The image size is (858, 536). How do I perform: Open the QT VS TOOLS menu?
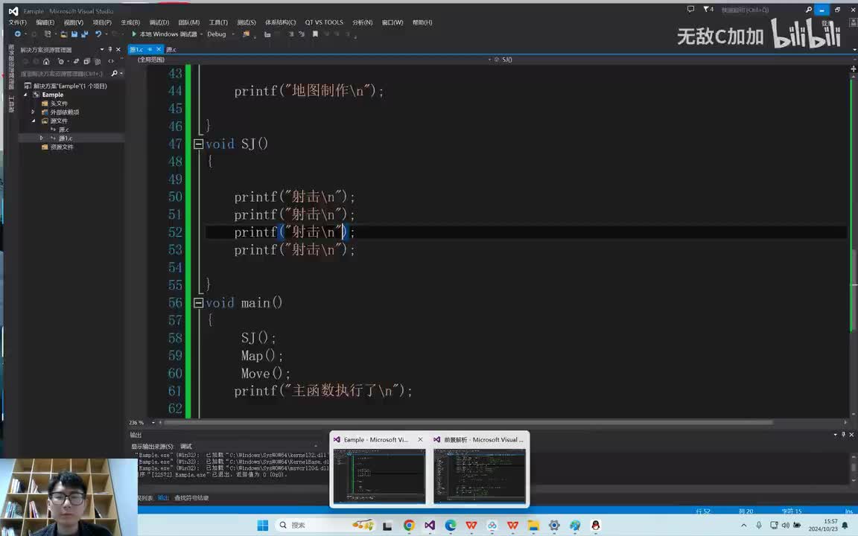point(324,22)
